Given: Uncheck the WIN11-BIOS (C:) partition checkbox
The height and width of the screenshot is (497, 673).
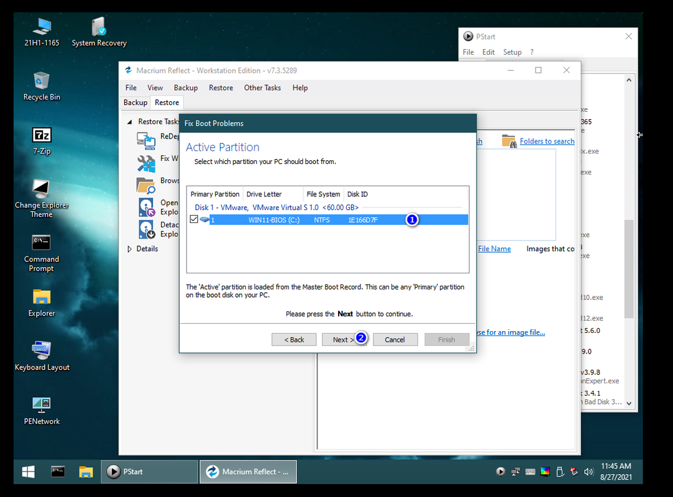Looking at the screenshot, I should 194,219.
